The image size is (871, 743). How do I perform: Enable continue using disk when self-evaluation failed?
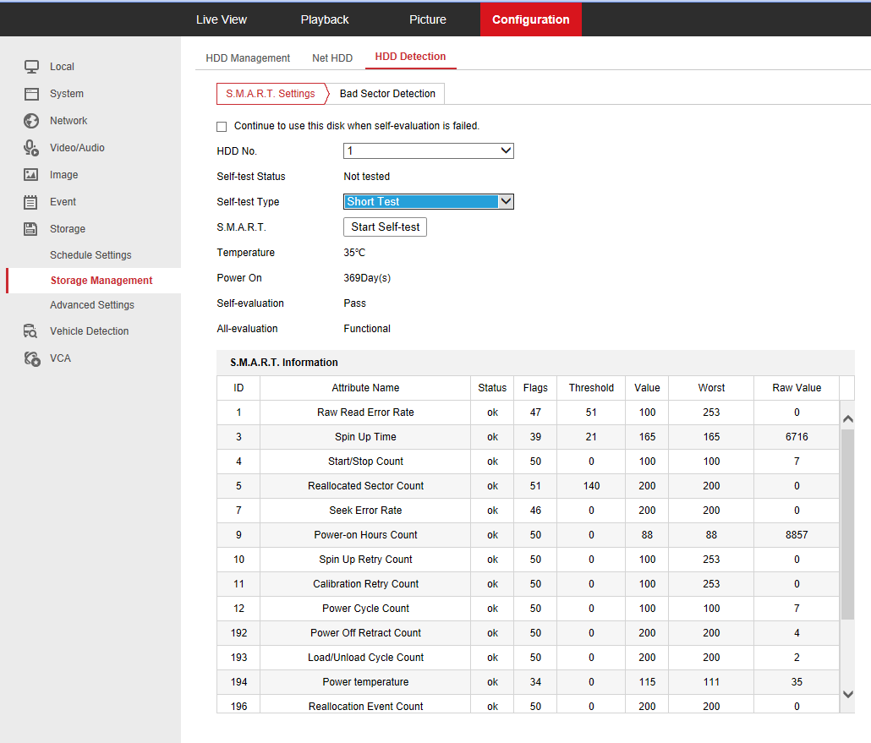(x=222, y=127)
